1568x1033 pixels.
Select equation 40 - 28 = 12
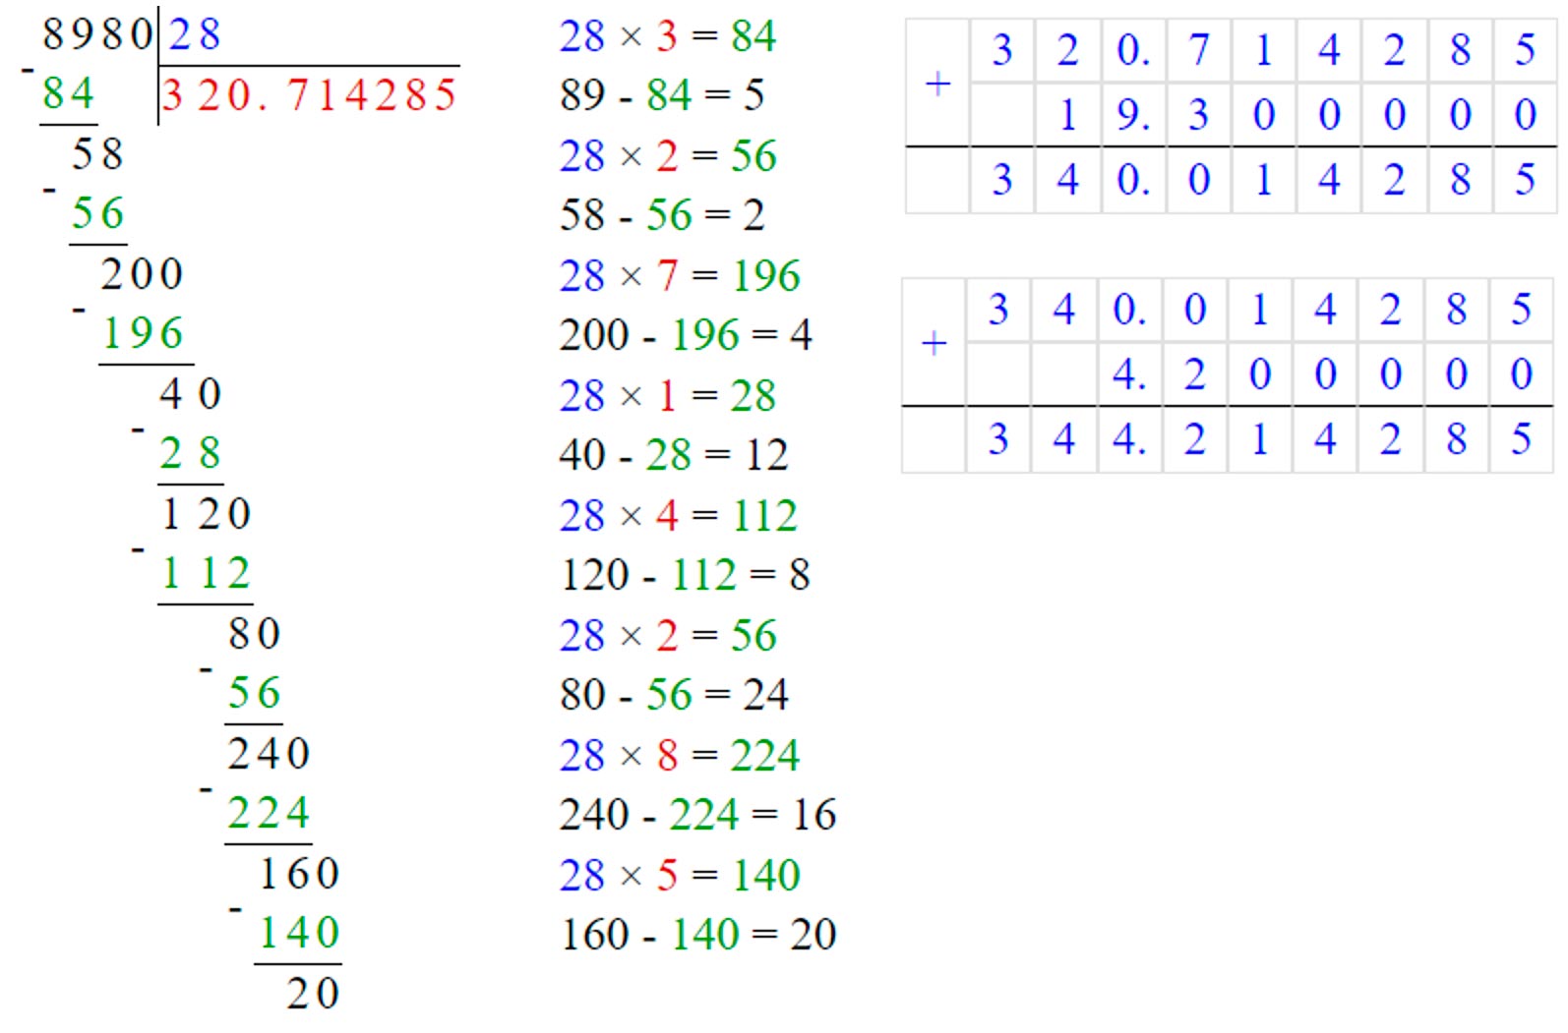[x=674, y=455]
